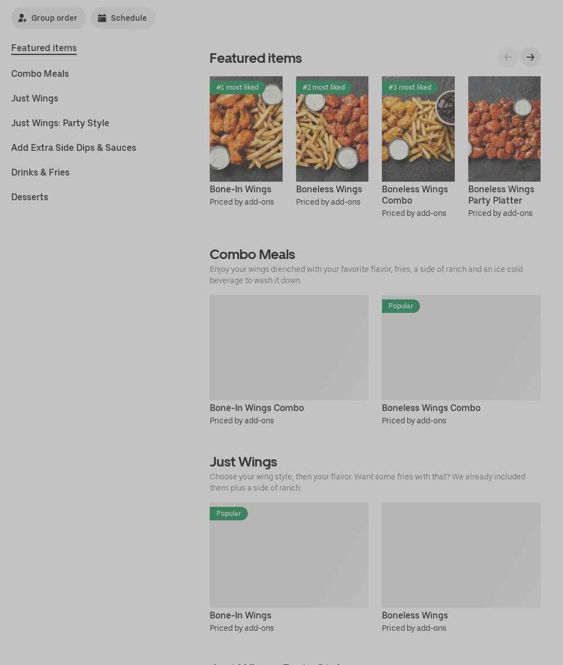
Task: Go to Combo Meals category in sidebar
Action: pos(40,74)
